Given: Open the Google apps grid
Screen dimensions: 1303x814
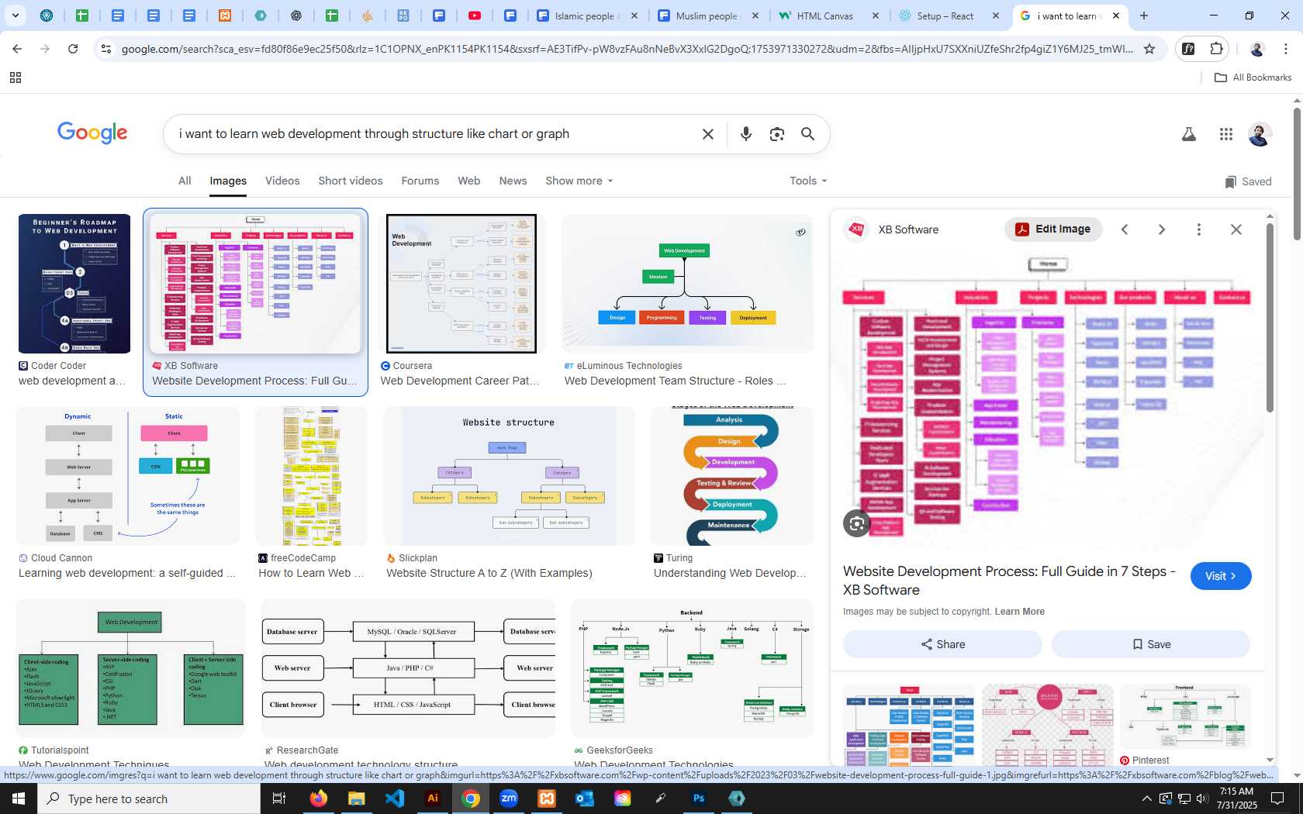Looking at the screenshot, I should point(1225,134).
